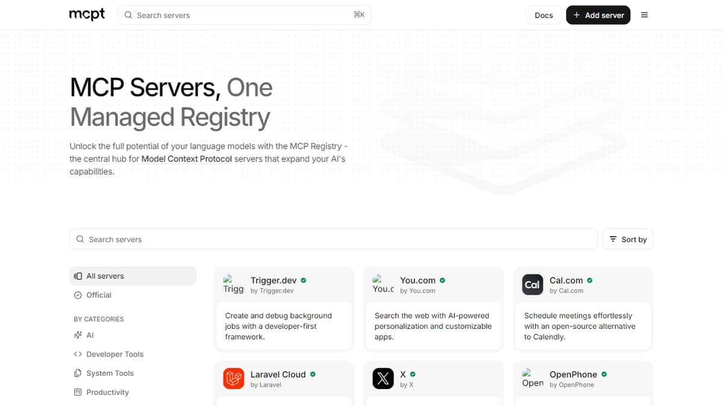Click the BY CATEGORIES heading
723x406 pixels.
(99, 319)
